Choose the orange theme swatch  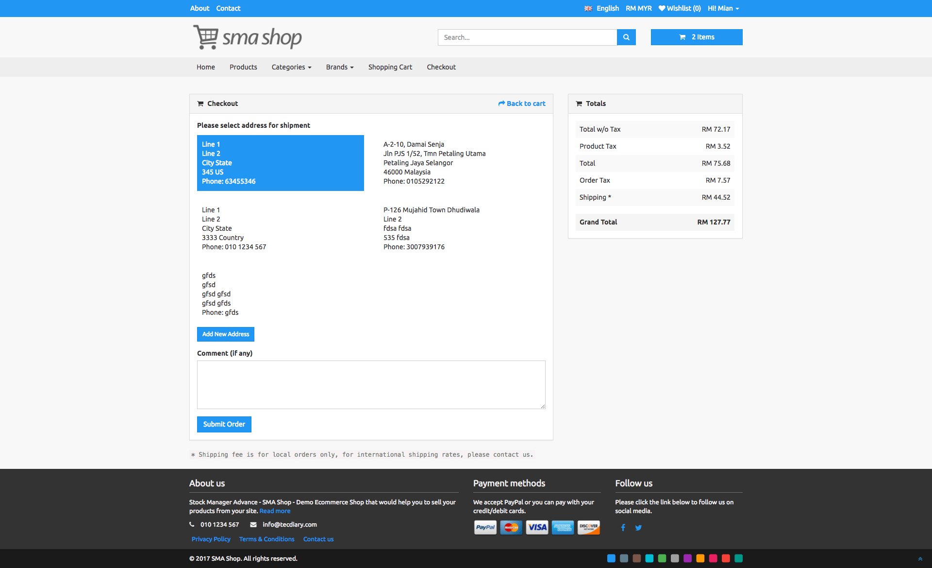point(700,559)
